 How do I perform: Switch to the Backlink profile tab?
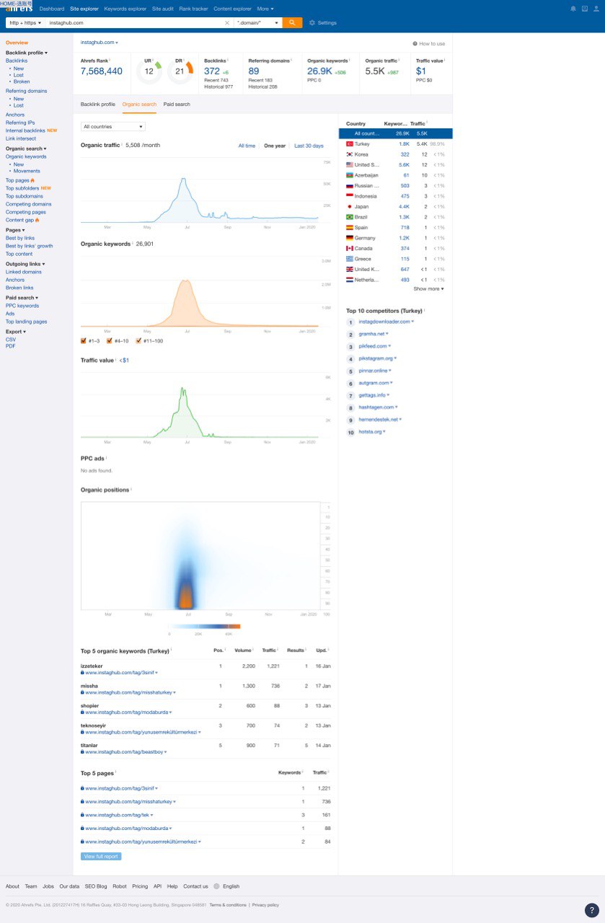pyautogui.click(x=97, y=105)
